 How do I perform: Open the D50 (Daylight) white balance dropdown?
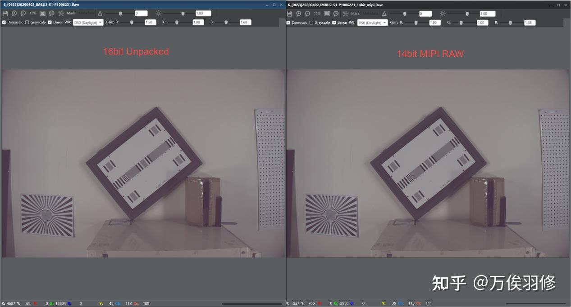coord(88,22)
